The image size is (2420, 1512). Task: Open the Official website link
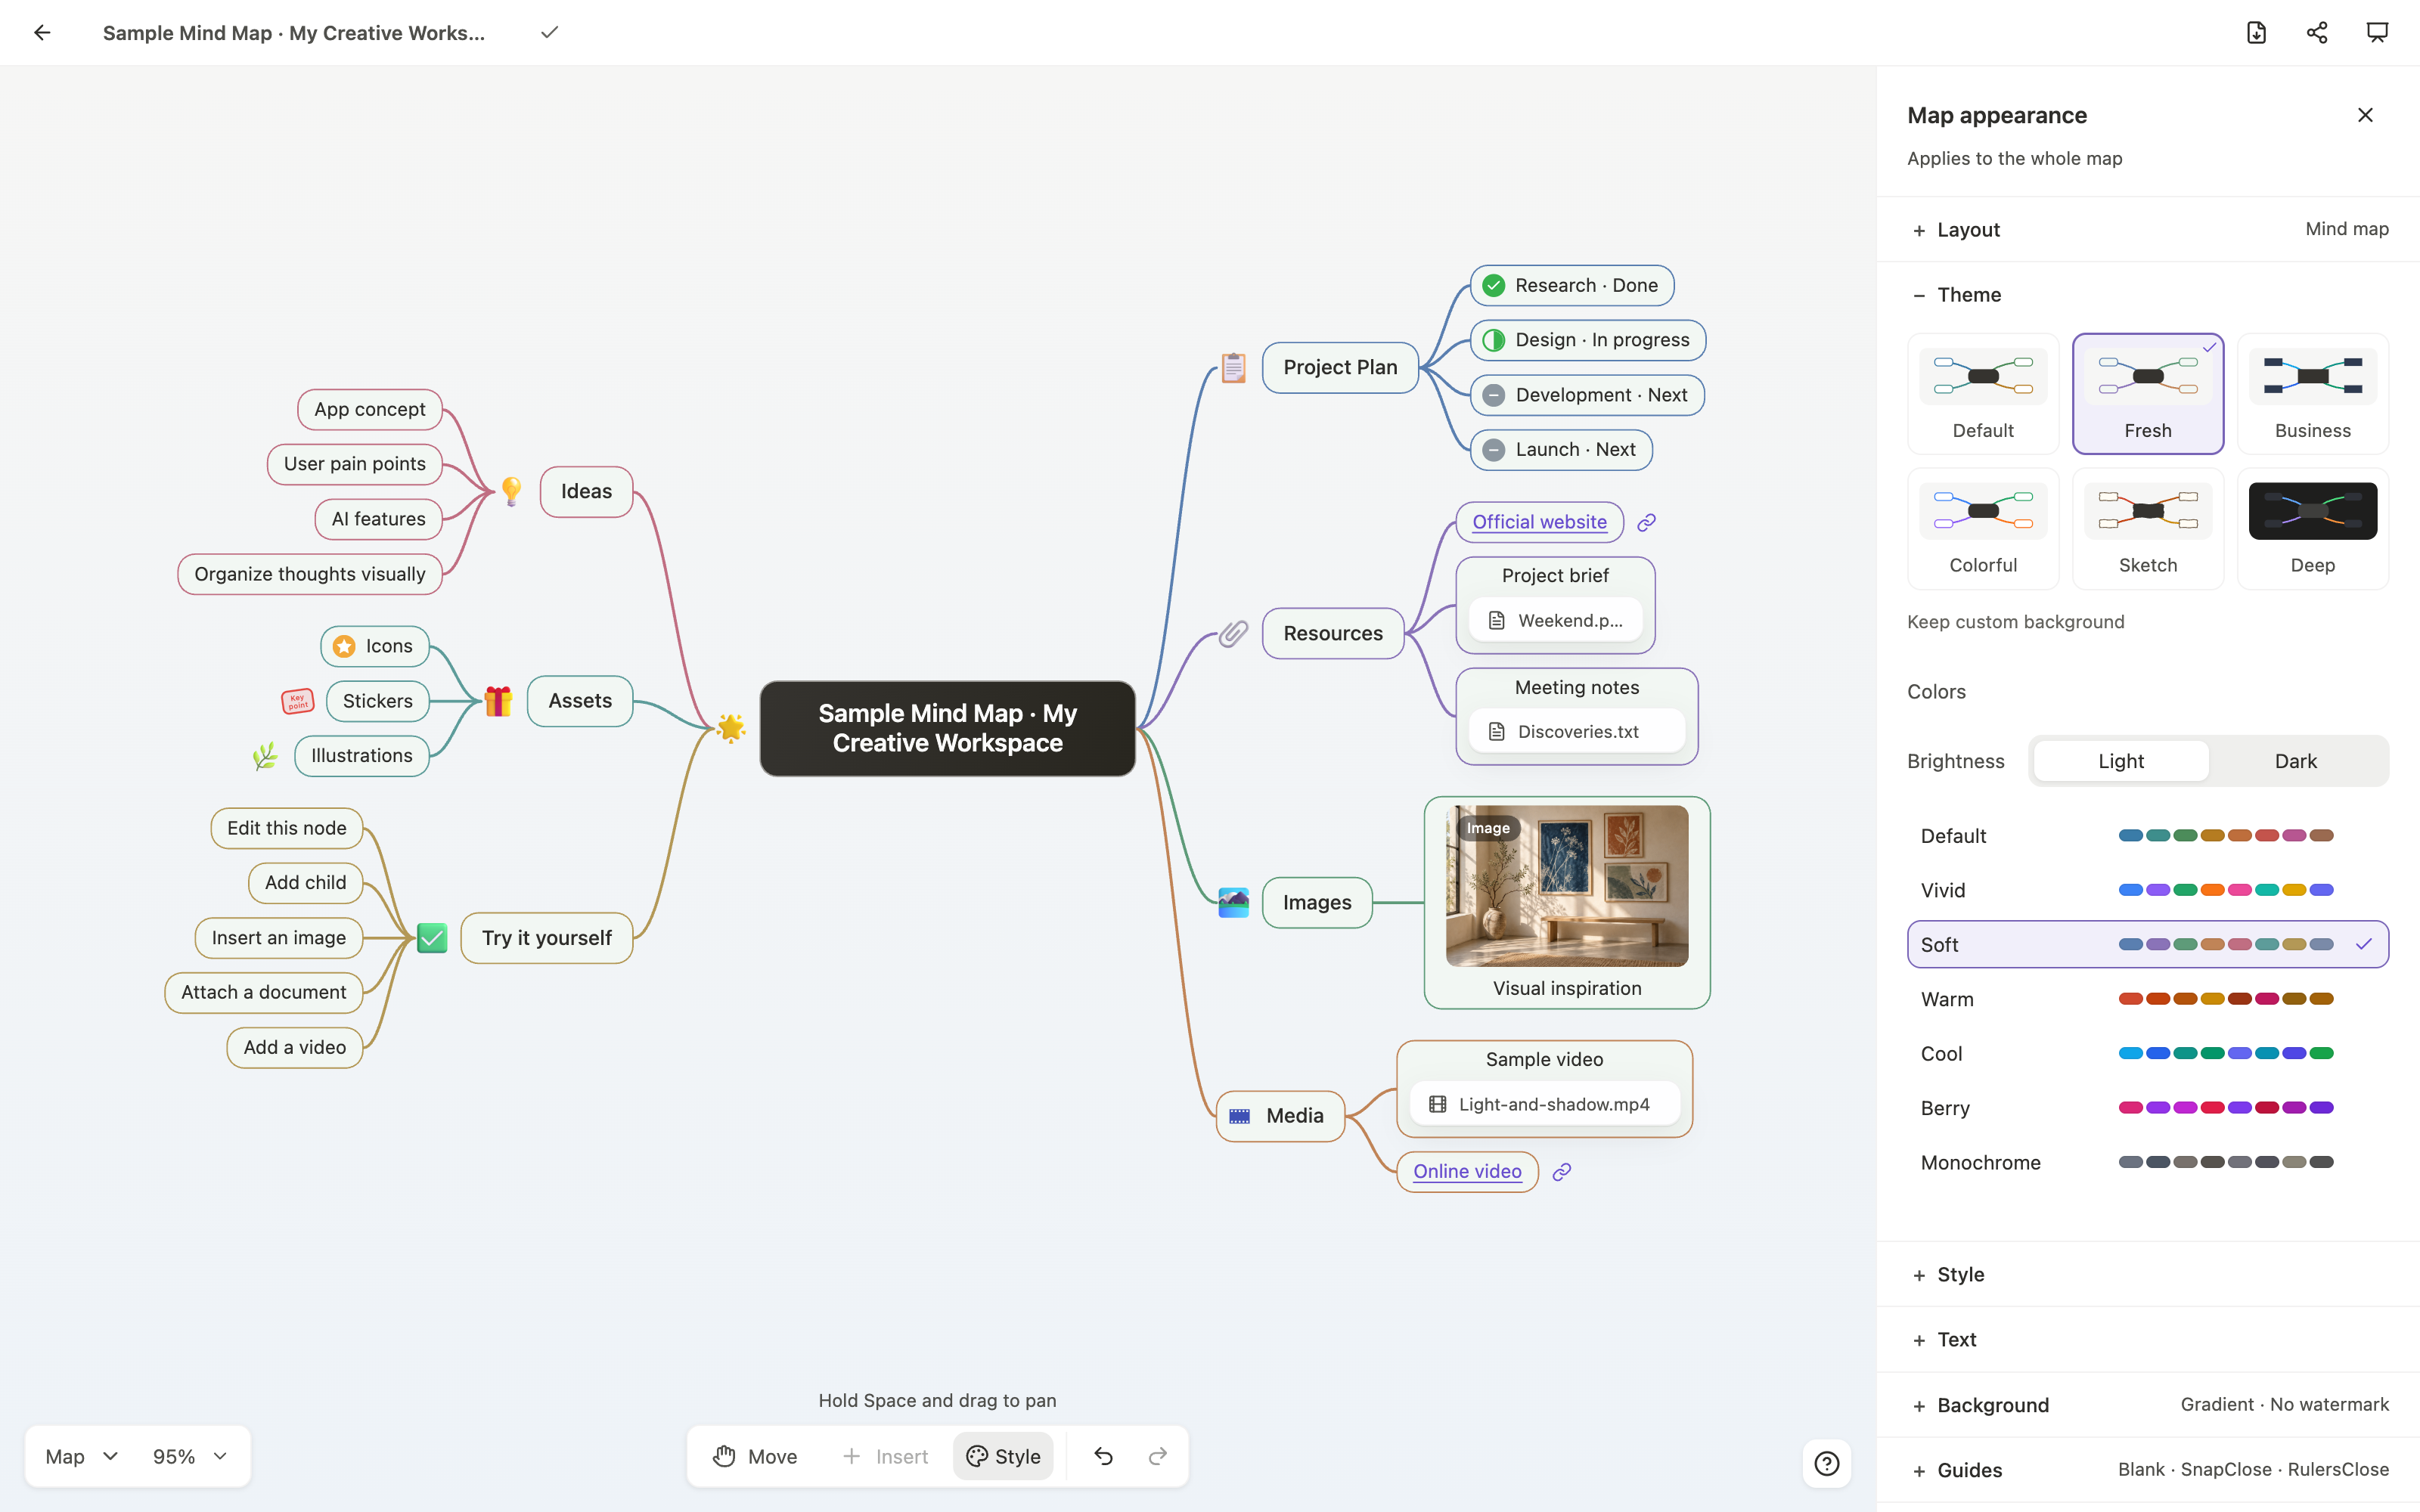[1539, 522]
